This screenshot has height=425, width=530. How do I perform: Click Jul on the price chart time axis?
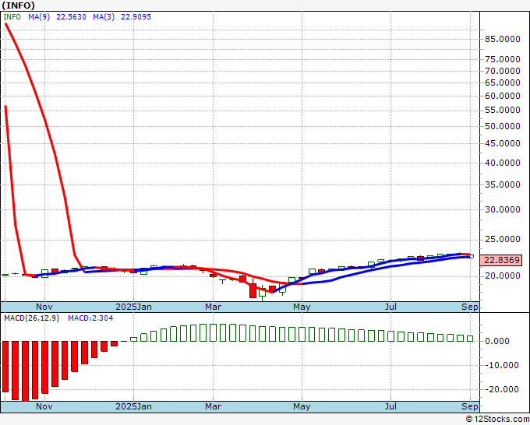point(390,307)
